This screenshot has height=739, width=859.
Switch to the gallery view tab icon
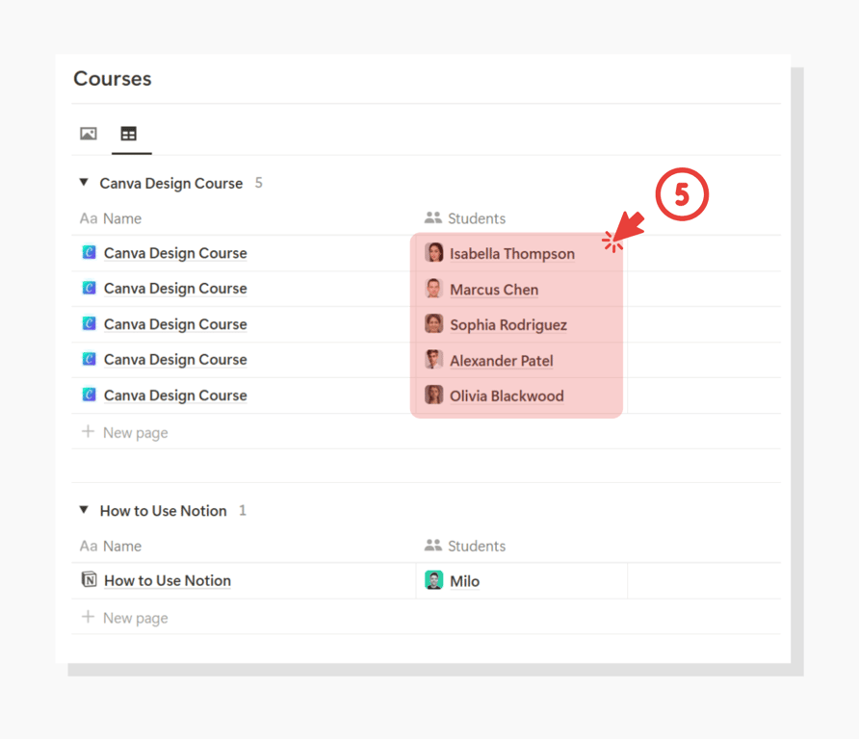[89, 134]
